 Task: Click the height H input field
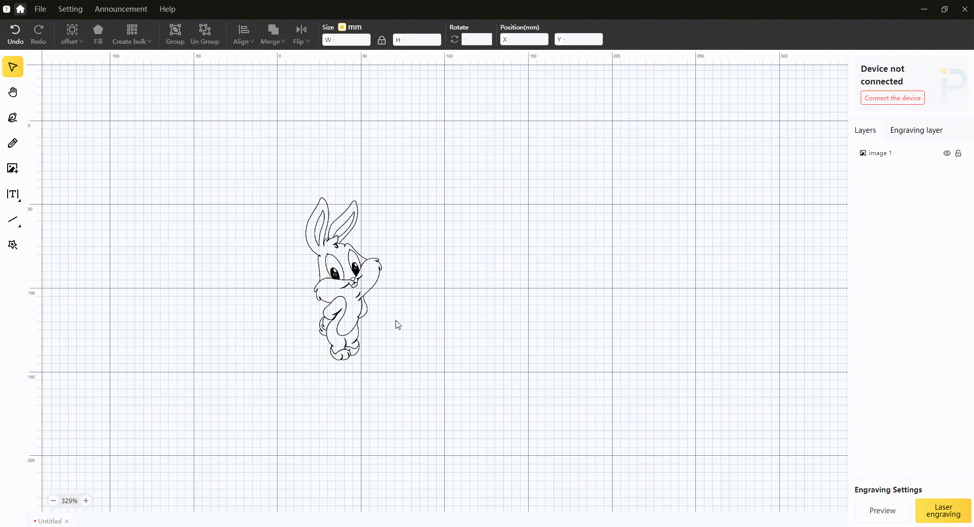[x=417, y=40]
